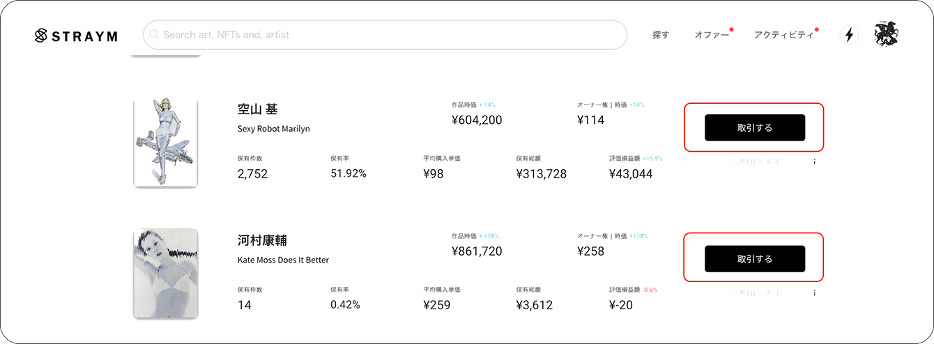Focus the Search art, NFTs and artist field
The width and height of the screenshot is (934, 344).
[385, 35]
